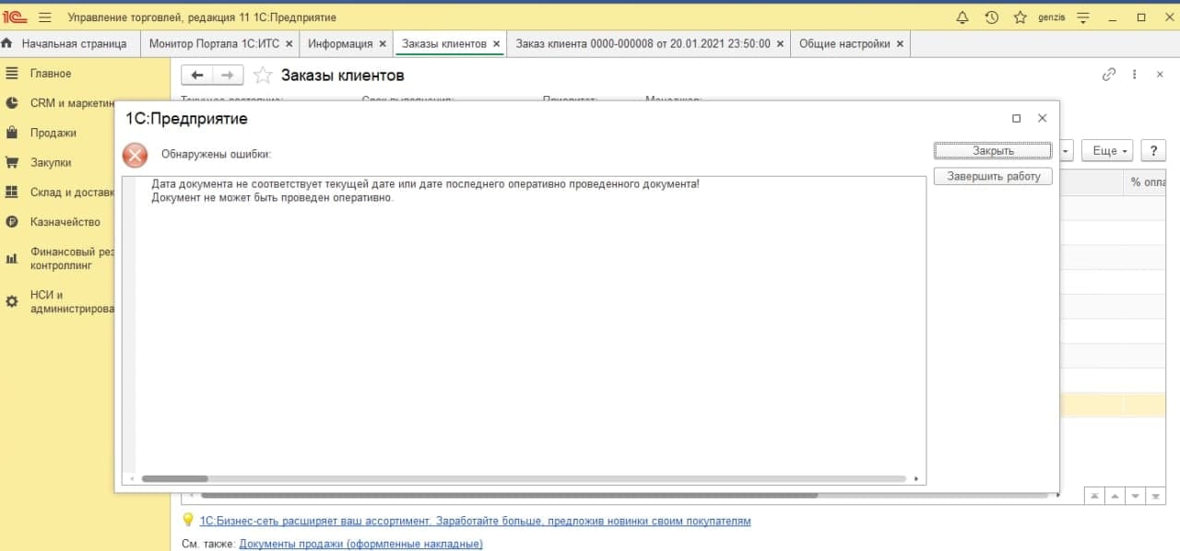Click the dialog's horizontal scrollbar thumb
Viewport: 1180px width, 551px height.
pos(174,478)
